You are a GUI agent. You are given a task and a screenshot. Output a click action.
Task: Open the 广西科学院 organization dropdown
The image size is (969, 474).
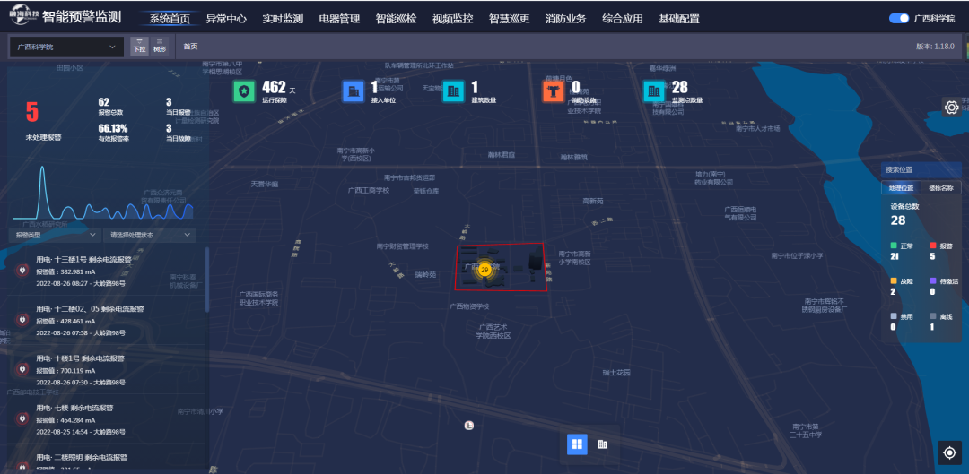(x=66, y=47)
